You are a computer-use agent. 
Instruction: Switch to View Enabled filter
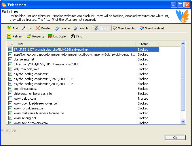pyautogui.click(x=115, y=28)
